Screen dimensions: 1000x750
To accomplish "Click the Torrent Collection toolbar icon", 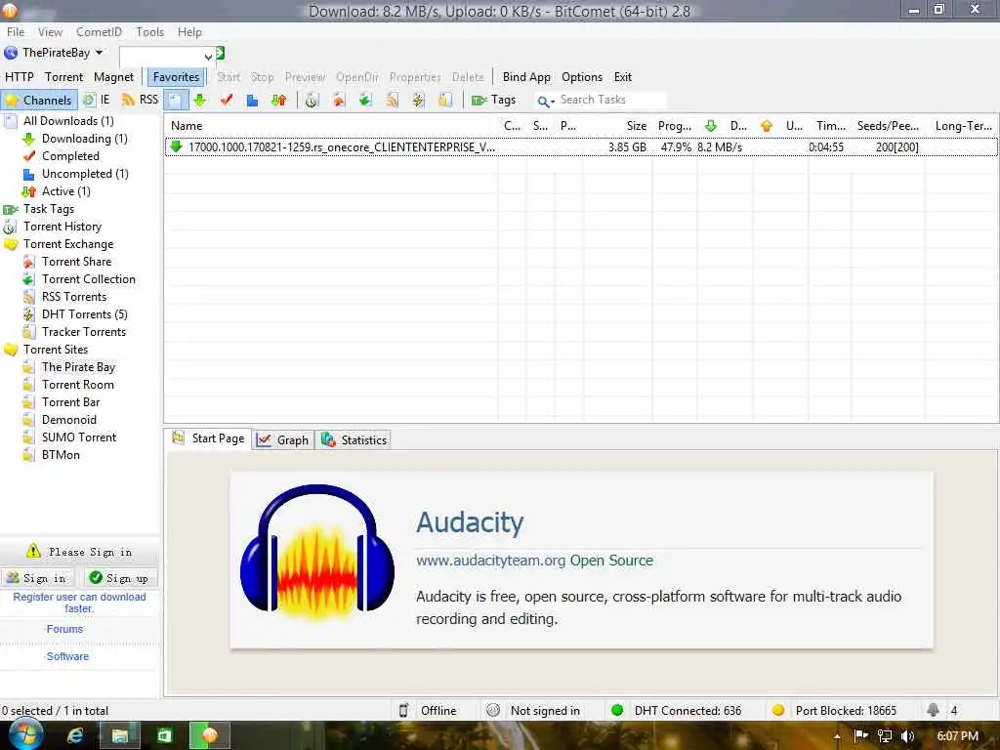I will click(365, 100).
